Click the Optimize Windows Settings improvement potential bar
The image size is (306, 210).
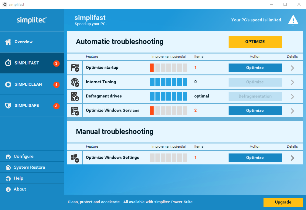(168, 158)
